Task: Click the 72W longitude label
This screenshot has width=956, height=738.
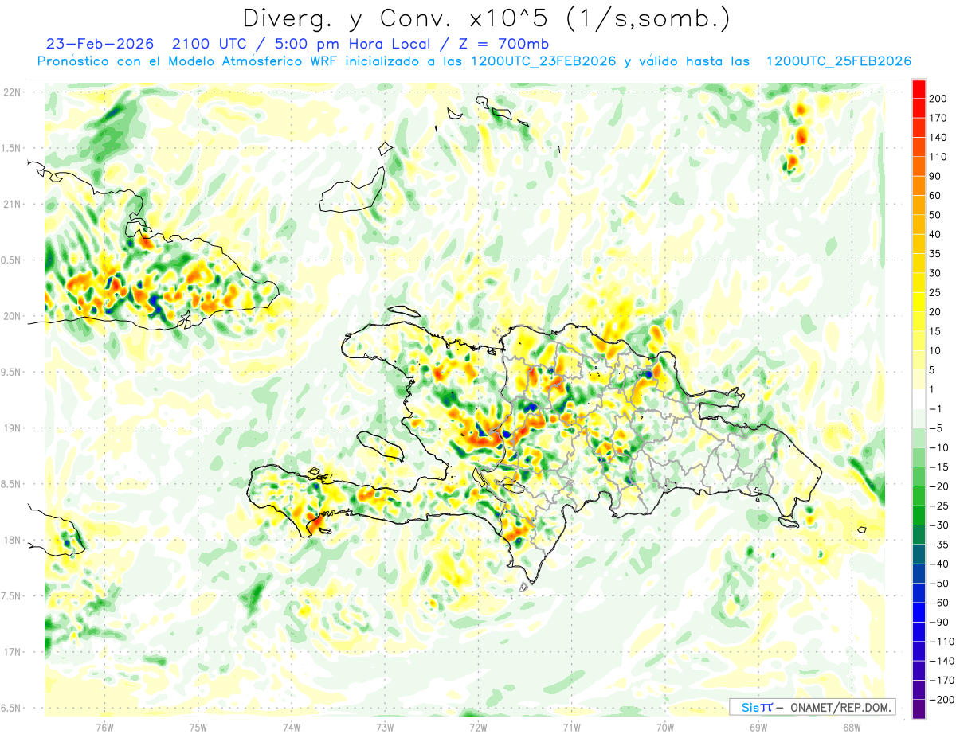Action: 478,728
